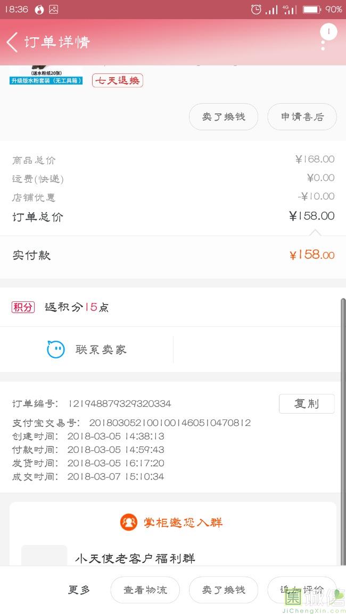Open the 小天使老客户福利群 group entry
Screen dimensions: 346x614
click(135, 558)
